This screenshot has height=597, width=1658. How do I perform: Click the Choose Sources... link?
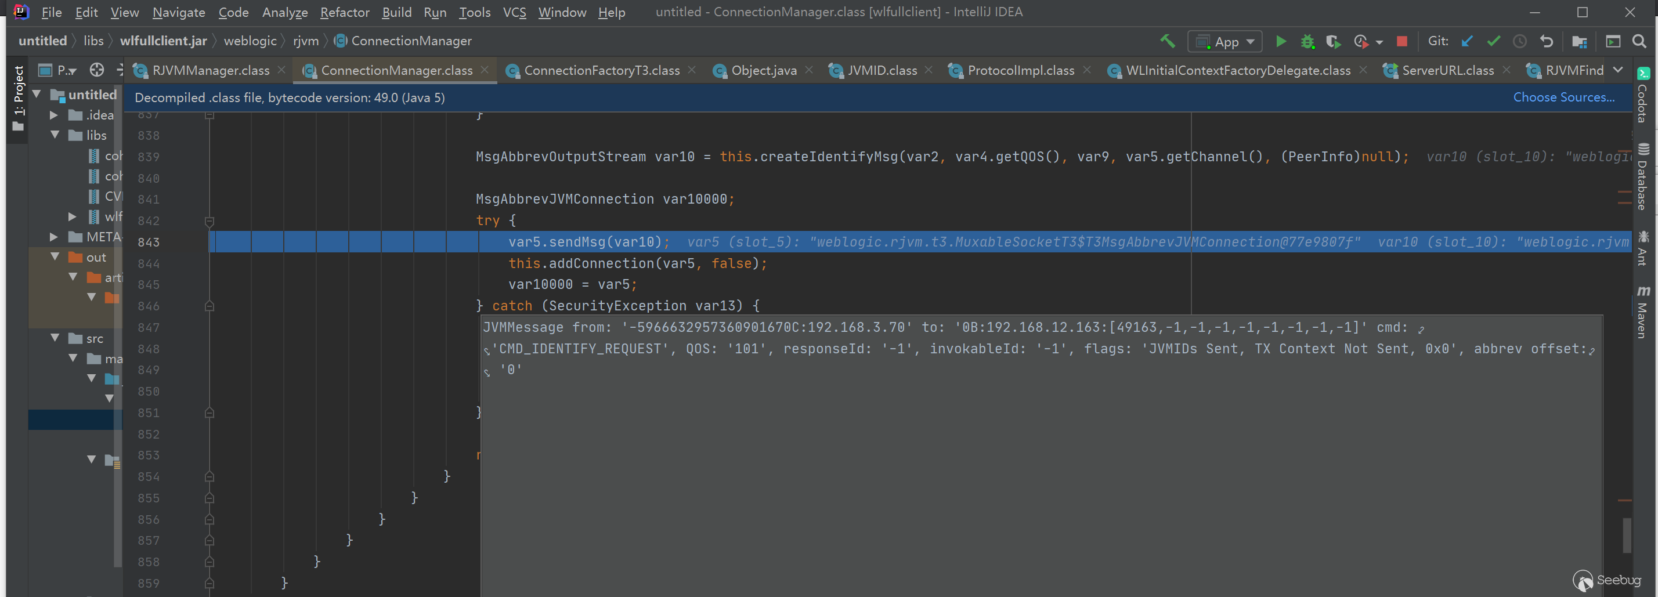(x=1563, y=97)
